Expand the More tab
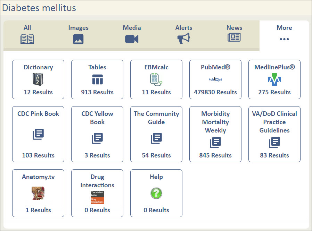312x231 pixels. 284,34
